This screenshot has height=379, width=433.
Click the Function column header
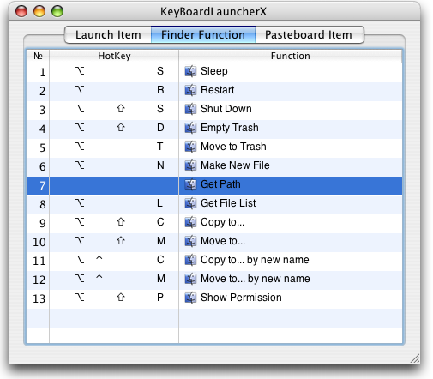pos(291,56)
